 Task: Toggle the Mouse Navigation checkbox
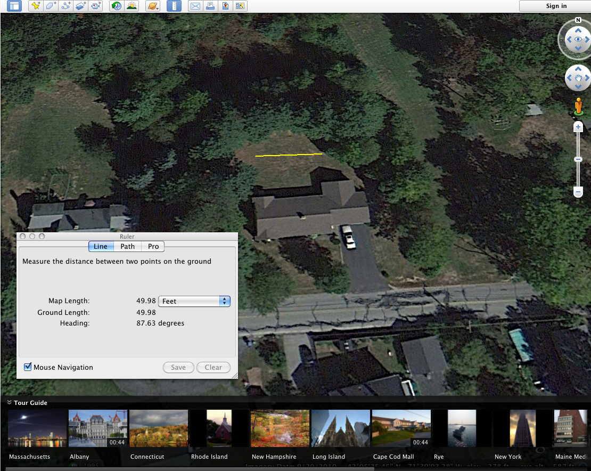(x=28, y=367)
